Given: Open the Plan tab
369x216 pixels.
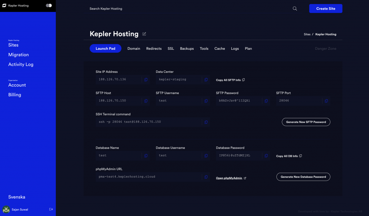Looking at the screenshot, I should 248,49.
